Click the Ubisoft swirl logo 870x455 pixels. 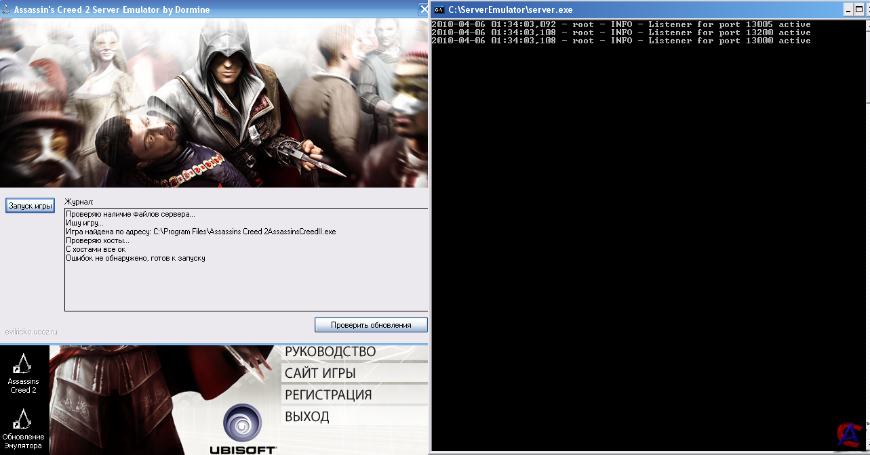(242, 424)
